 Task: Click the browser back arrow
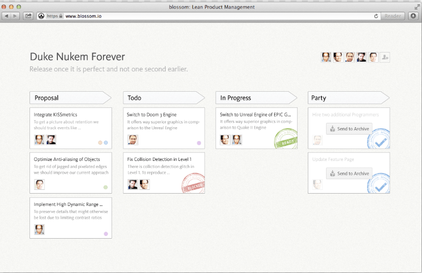pyautogui.click(x=7, y=16)
